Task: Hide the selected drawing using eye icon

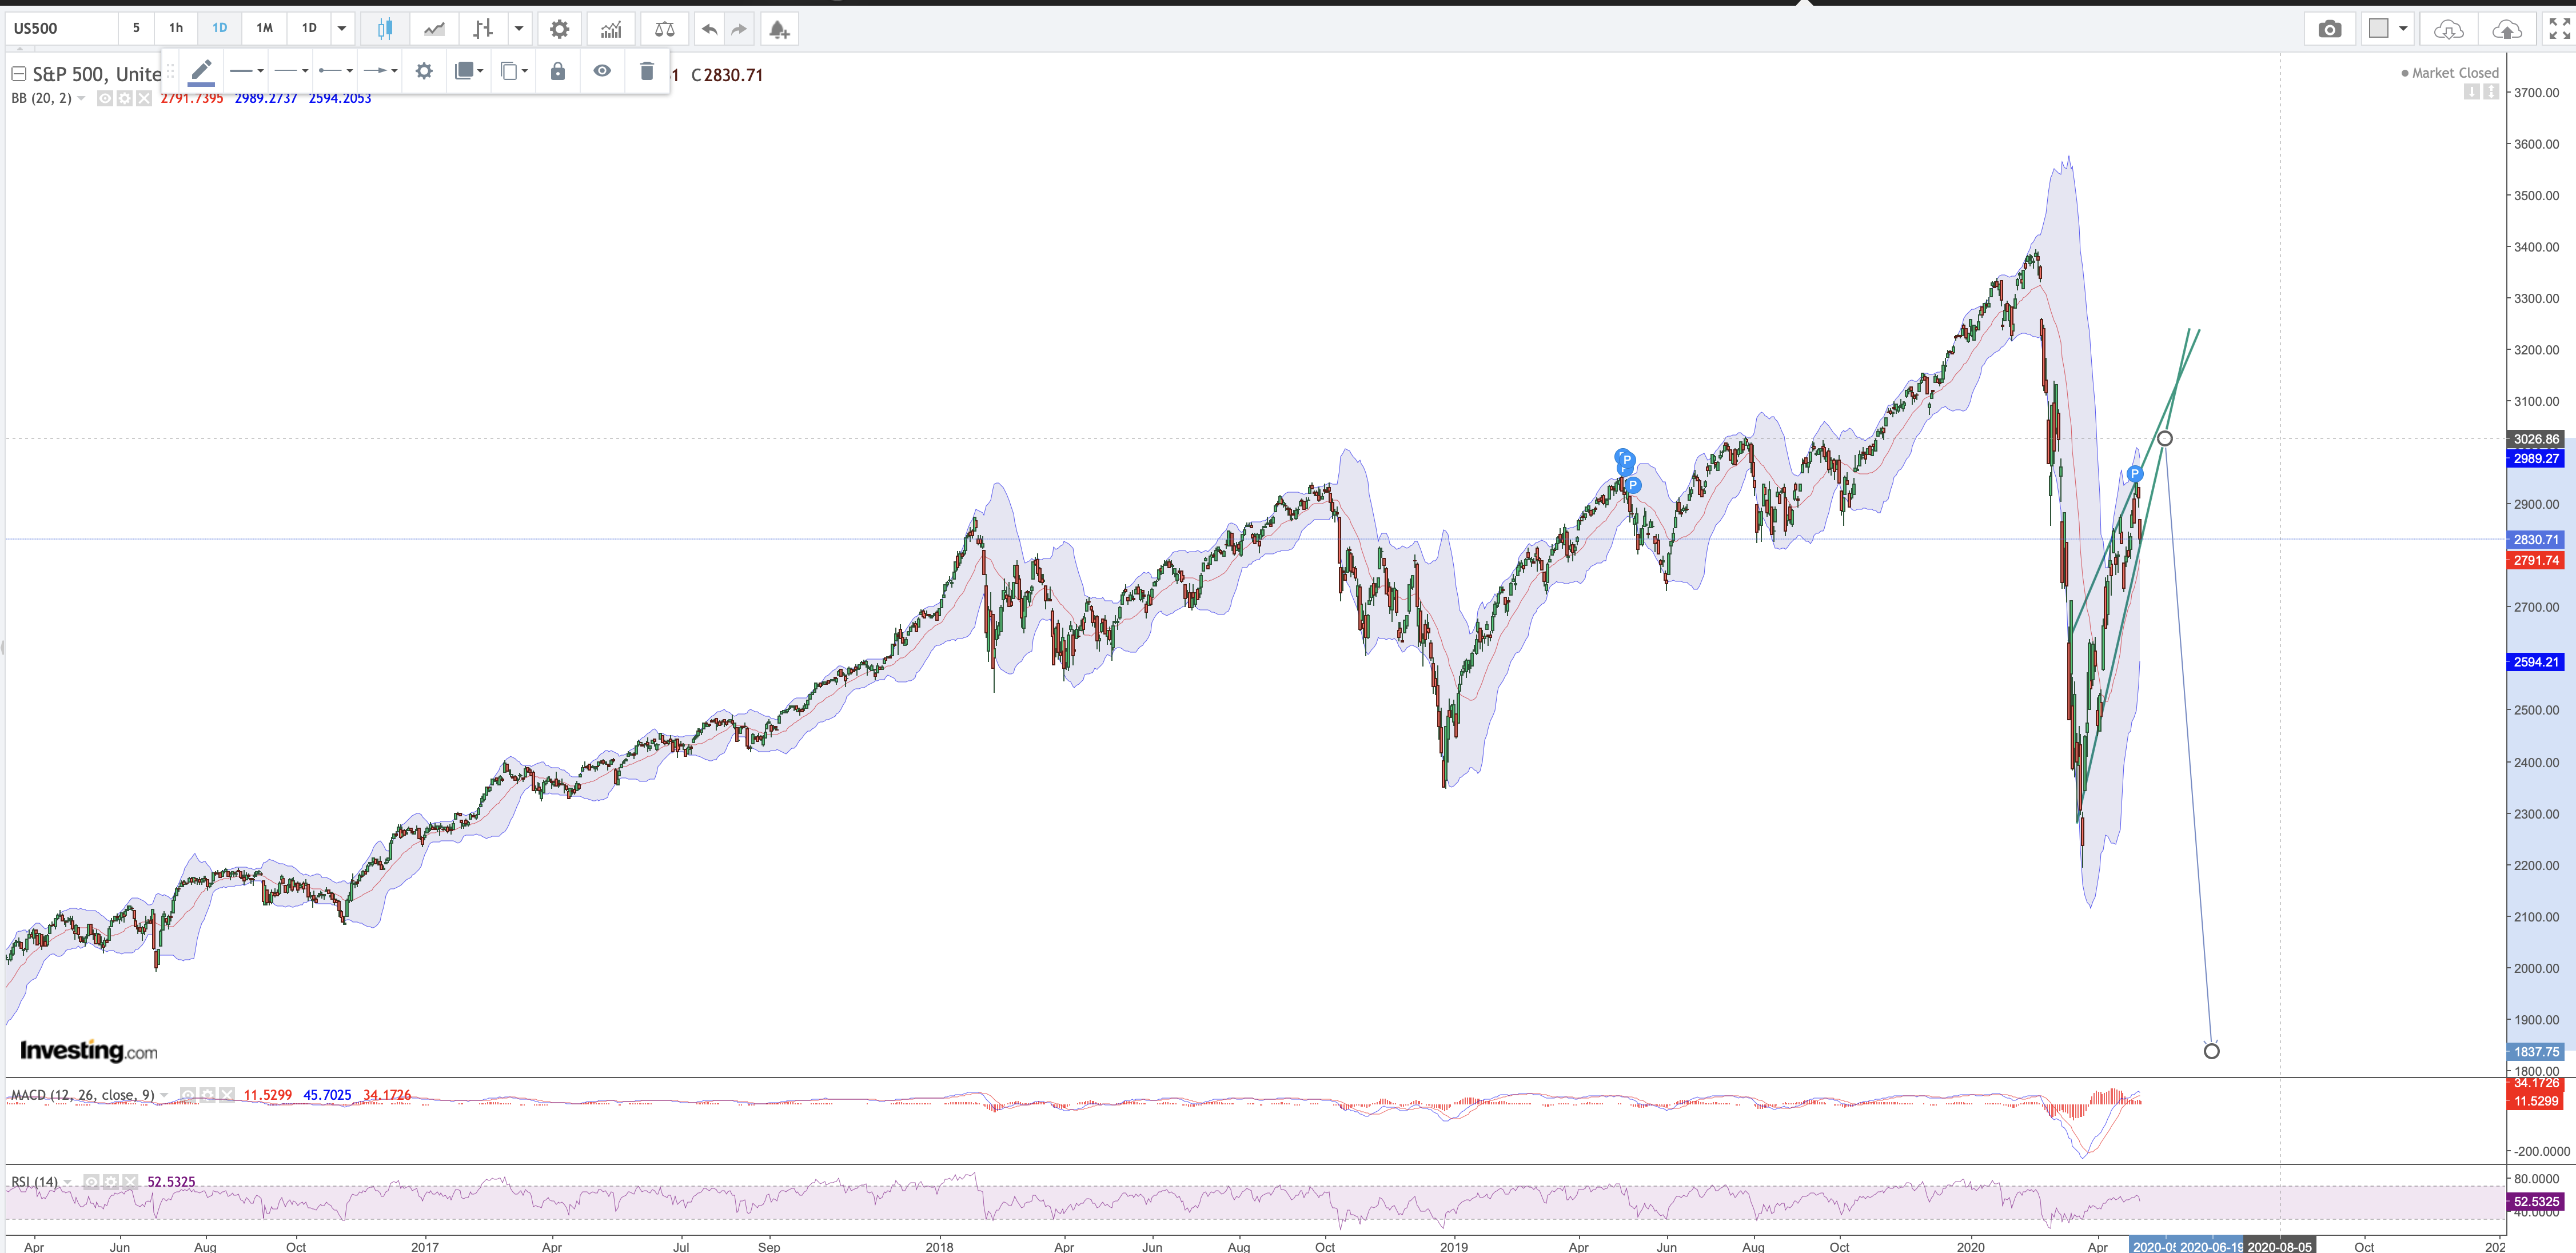Action: pos(602,71)
